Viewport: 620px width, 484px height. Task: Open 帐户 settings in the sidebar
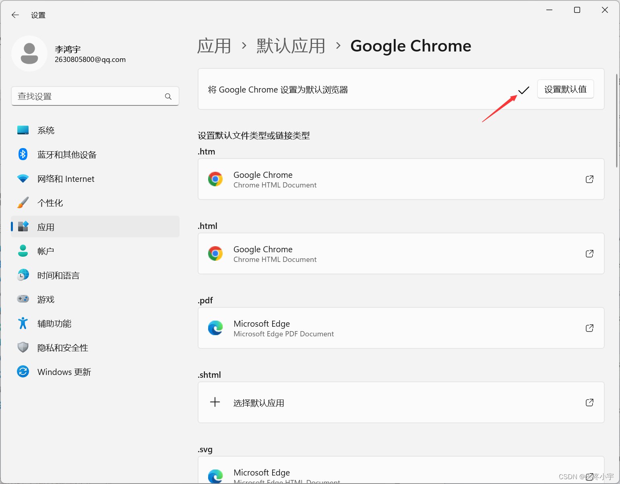coord(95,251)
